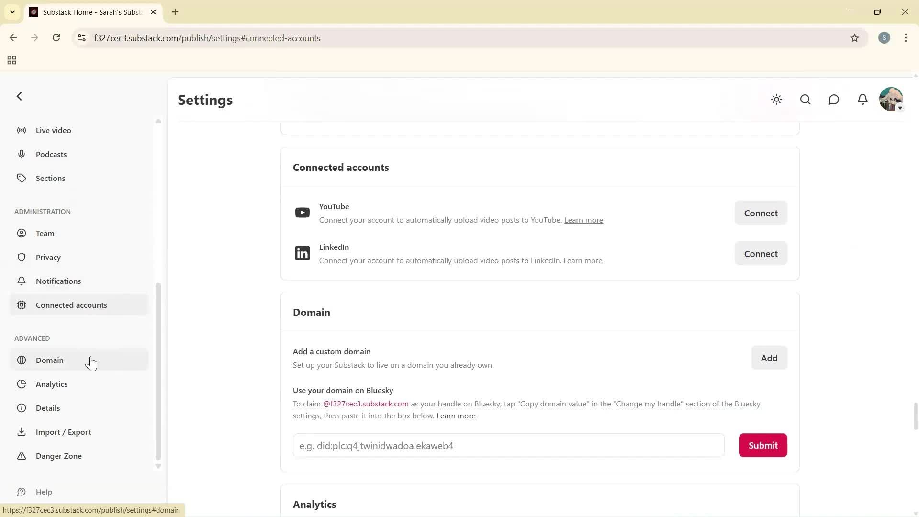Image resolution: width=919 pixels, height=517 pixels.
Task: Select the LinkedIn icon in Connected accounts
Action: [x=303, y=253]
